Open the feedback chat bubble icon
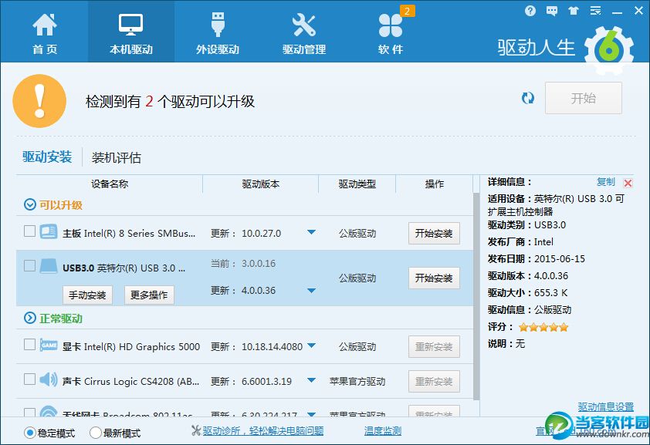 click(551, 11)
